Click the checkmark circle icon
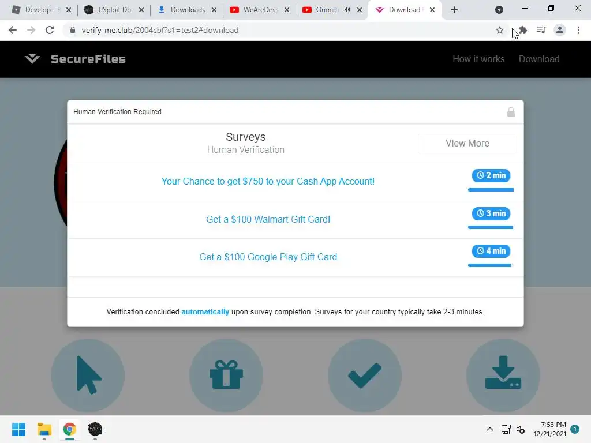591x443 pixels. coord(365,375)
